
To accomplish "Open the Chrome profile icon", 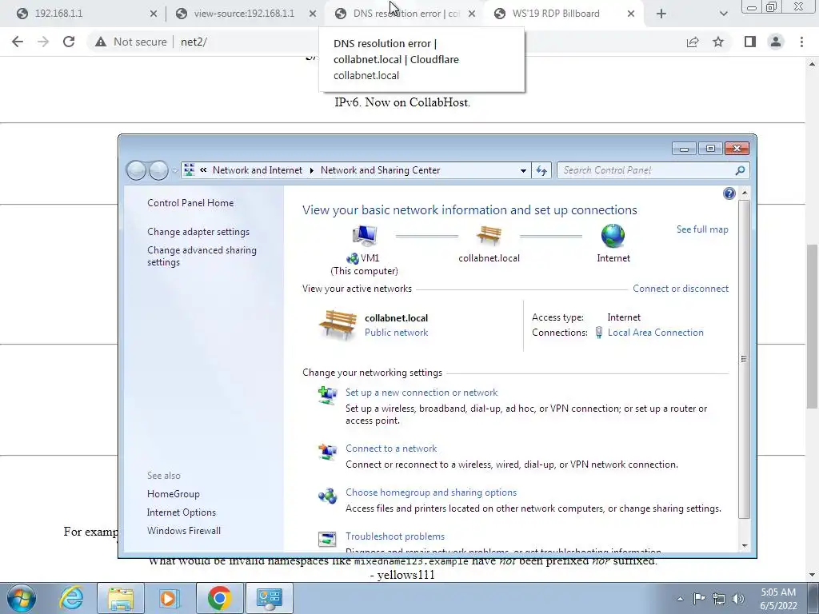I will [x=776, y=42].
